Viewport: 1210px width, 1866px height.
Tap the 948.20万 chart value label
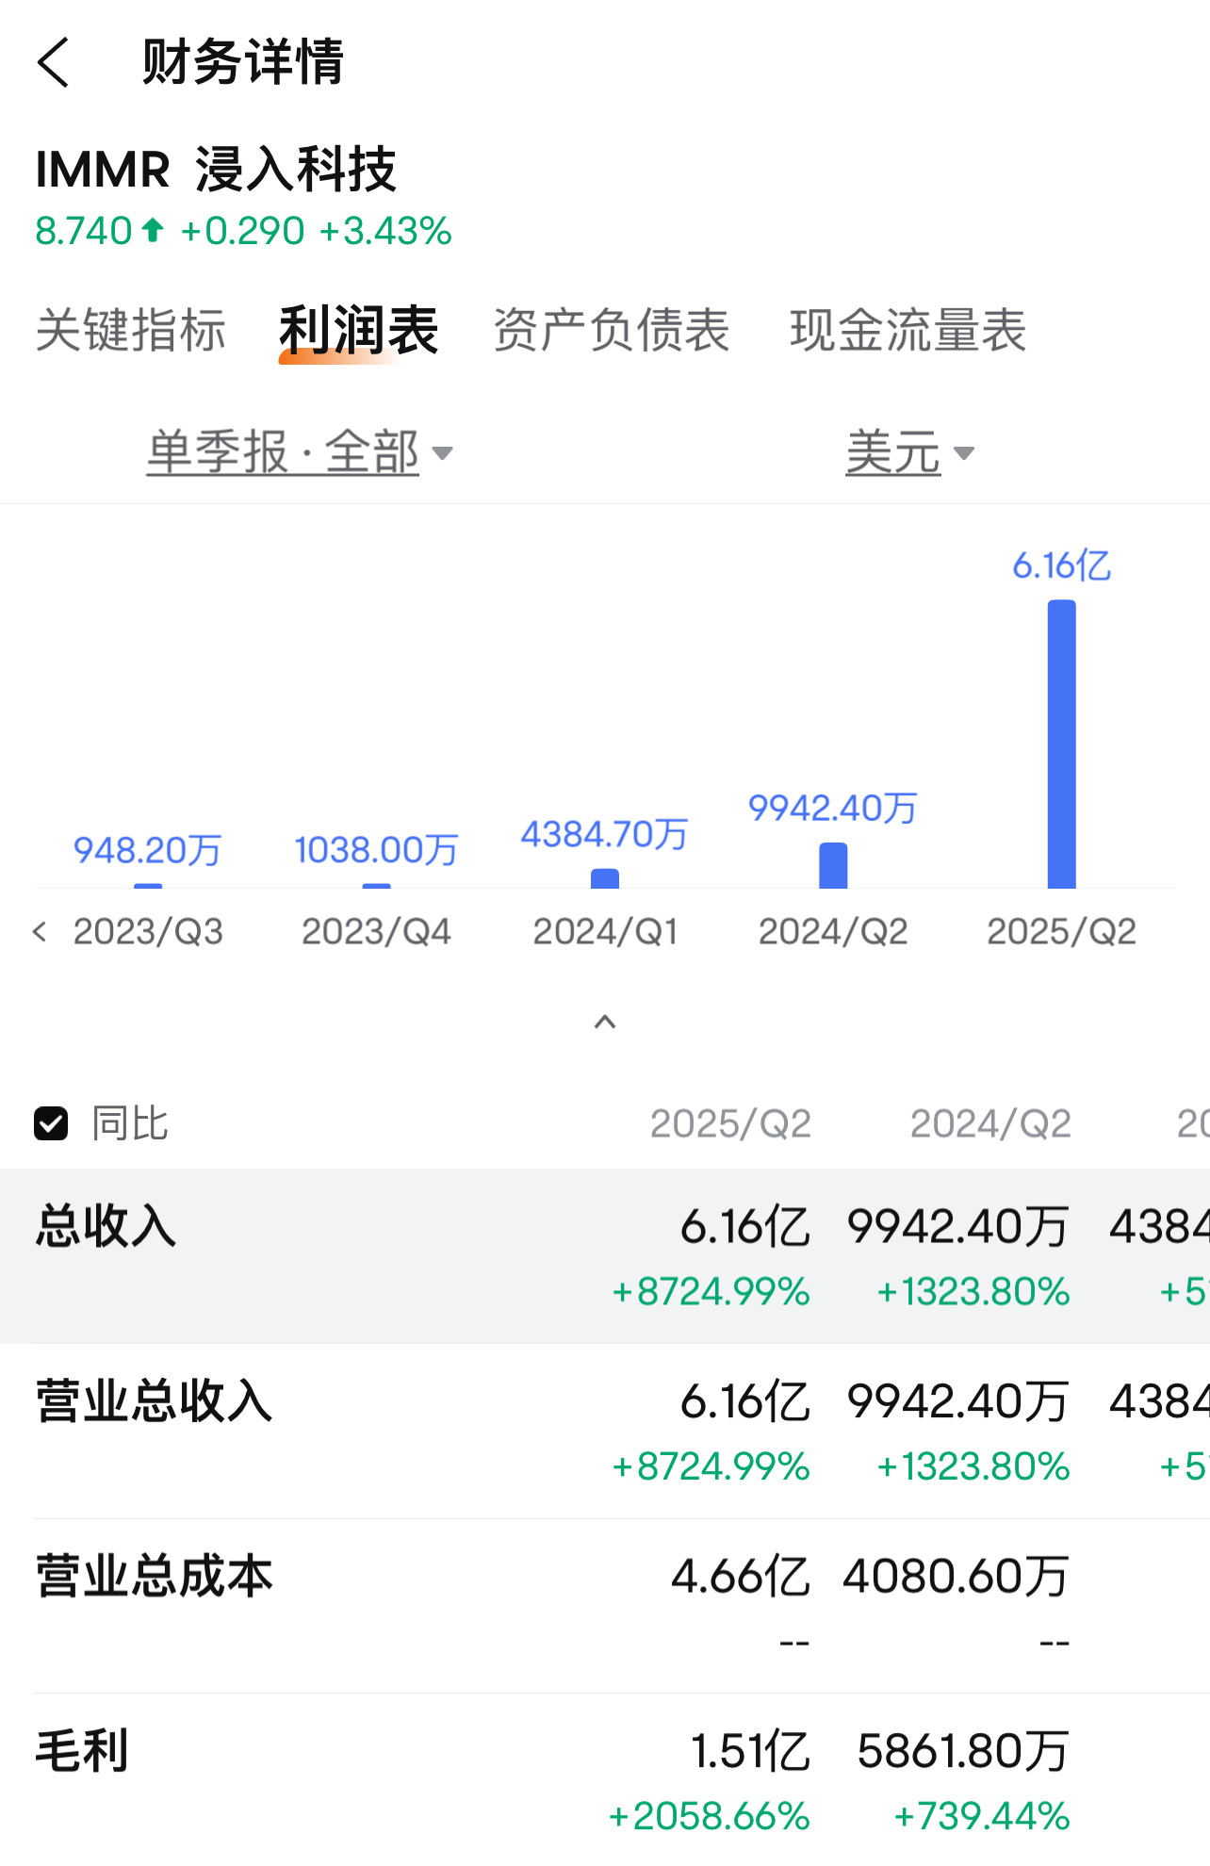148,850
